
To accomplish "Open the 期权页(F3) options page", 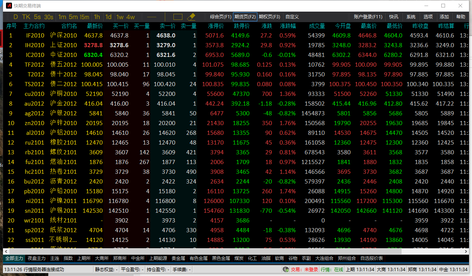I will [x=269, y=17].
